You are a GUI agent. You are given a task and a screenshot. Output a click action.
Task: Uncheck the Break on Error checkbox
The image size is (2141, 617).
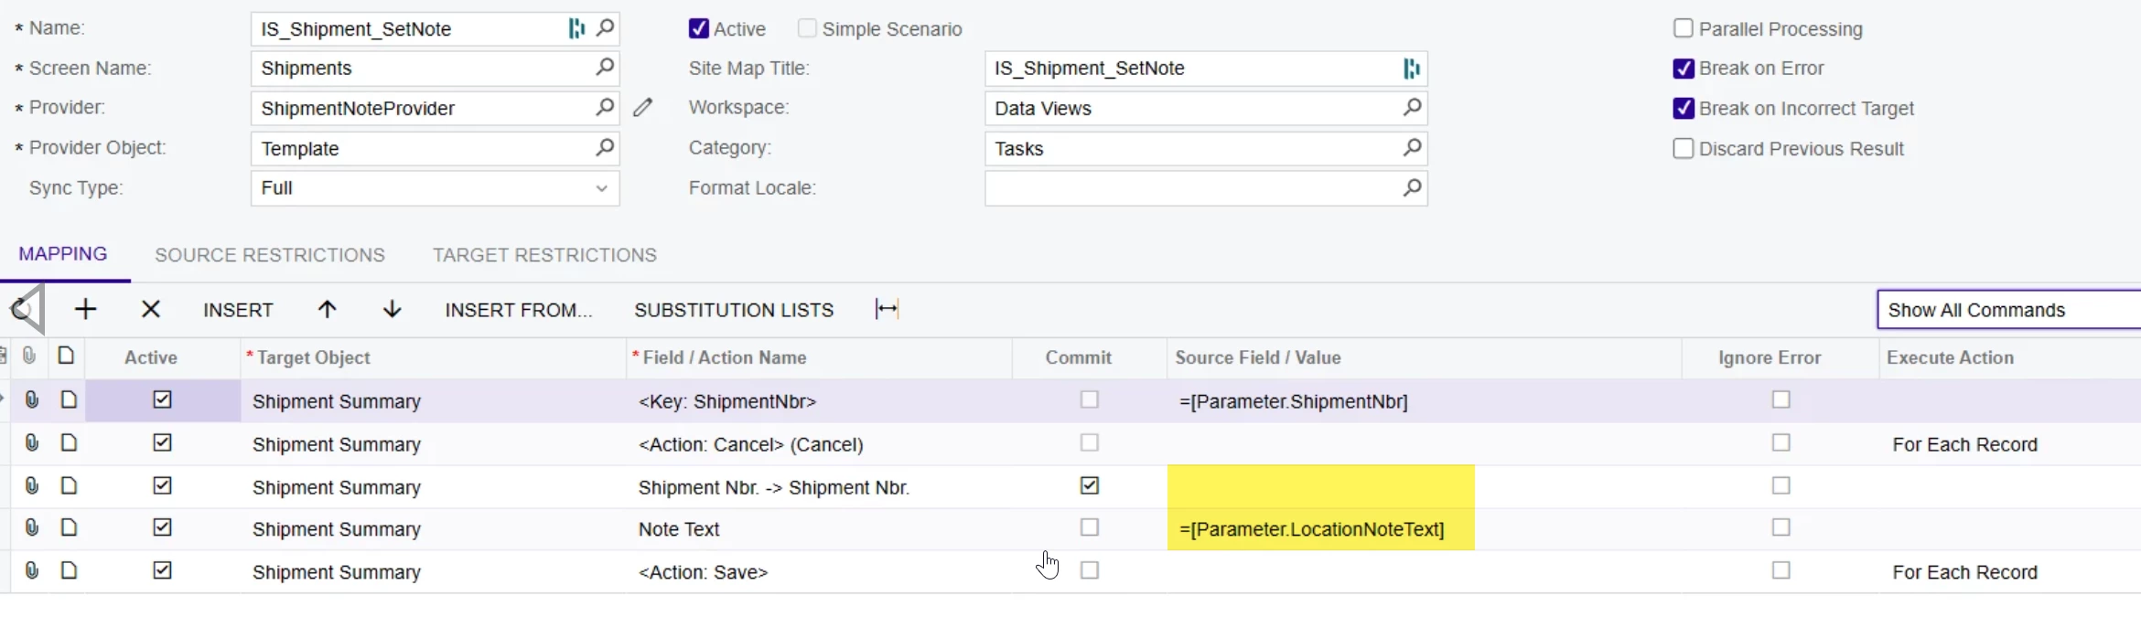click(1683, 69)
